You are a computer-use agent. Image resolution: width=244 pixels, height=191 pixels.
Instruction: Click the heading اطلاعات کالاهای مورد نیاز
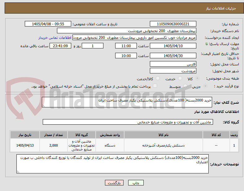pos(216,112)
